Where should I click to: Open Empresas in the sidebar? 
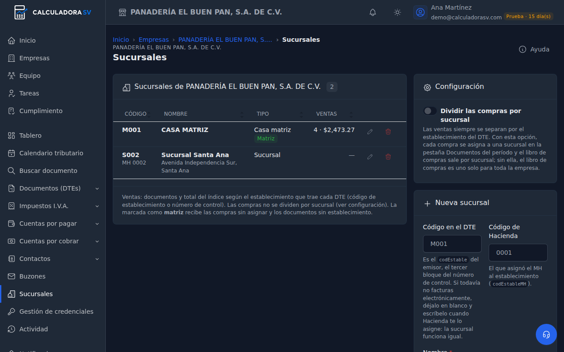click(x=53, y=58)
